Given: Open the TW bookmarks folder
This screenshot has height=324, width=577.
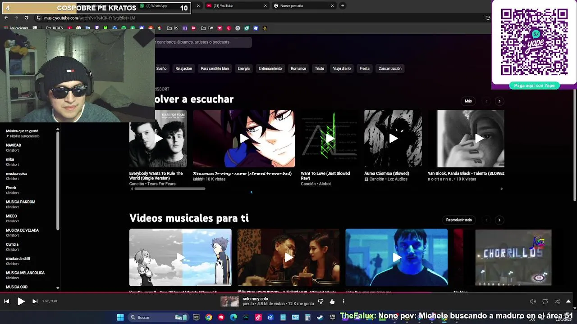Looking at the screenshot, I should tap(207, 28).
